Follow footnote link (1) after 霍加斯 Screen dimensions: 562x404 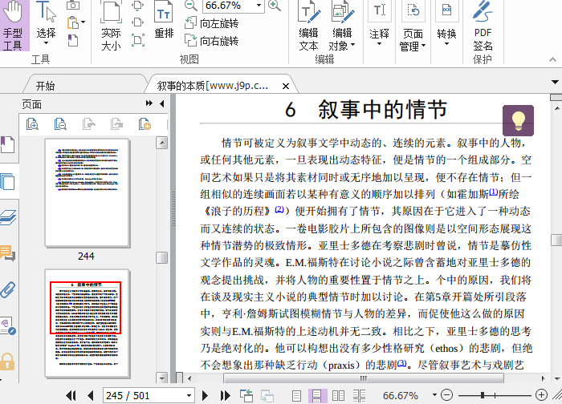[494, 192]
